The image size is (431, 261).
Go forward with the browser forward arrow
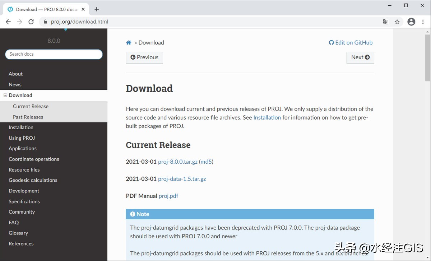[20, 22]
